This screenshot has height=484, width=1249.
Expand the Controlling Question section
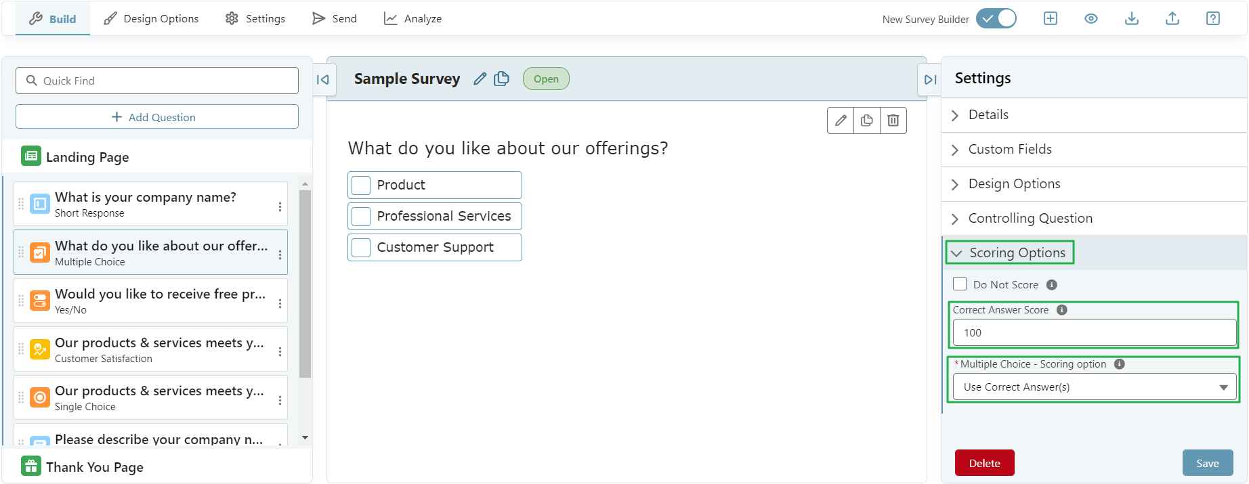[1094, 219]
